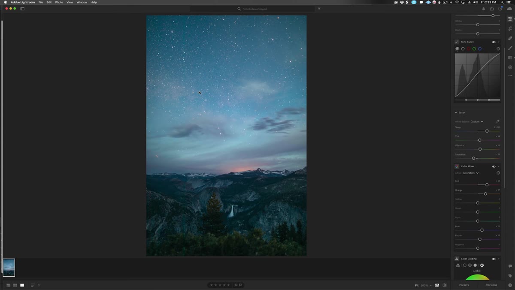
Task: Select the red curve channel
Action: [x=469, y=49]
